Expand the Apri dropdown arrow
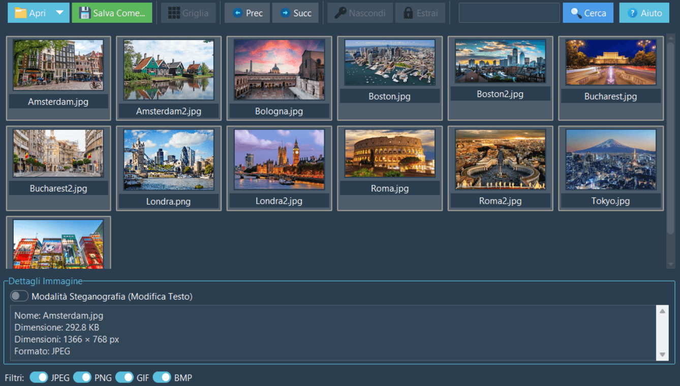This screenshot has width=680, height=386. [x=60, y=13]
